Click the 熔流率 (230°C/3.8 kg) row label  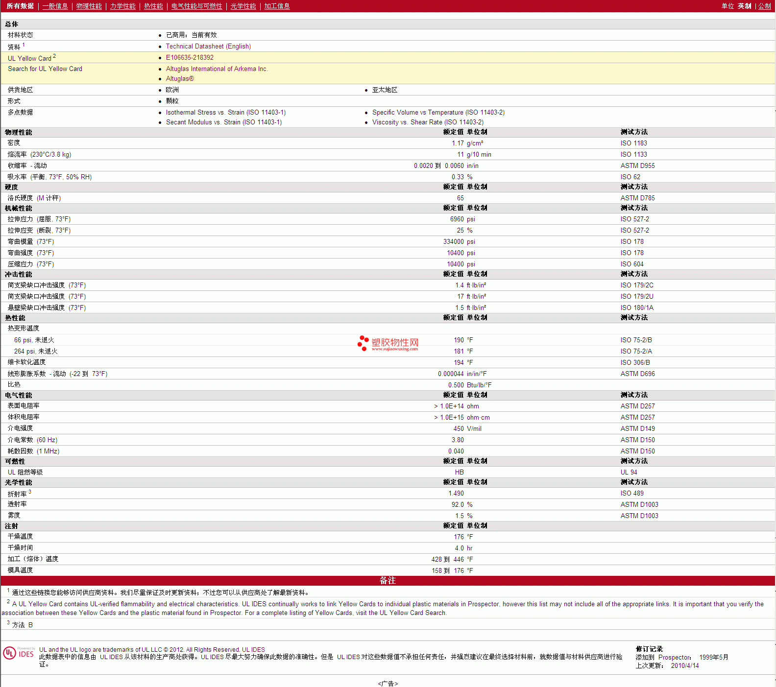tap(39, 154)
